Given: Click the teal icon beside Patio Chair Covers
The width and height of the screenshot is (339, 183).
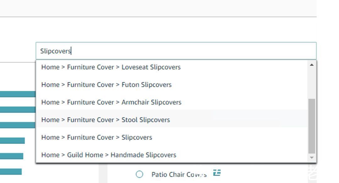Looking at the screenshot, I should point(217,172).
